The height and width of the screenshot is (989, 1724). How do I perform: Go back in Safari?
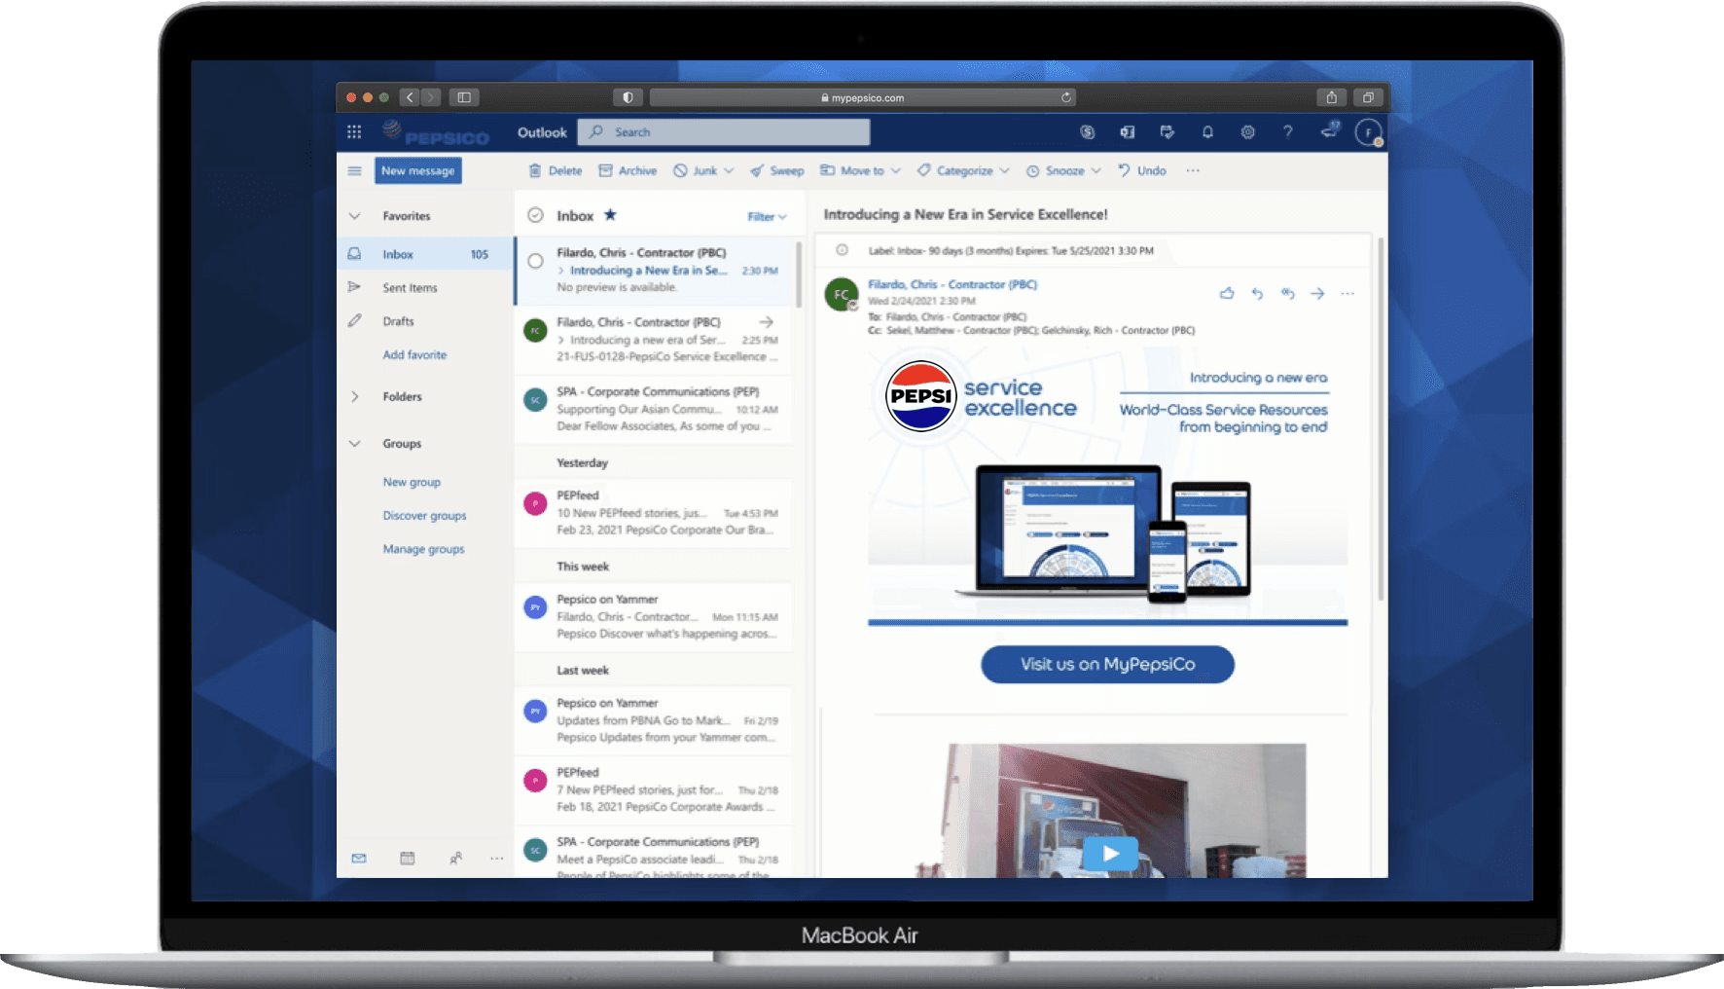point(410,97)
